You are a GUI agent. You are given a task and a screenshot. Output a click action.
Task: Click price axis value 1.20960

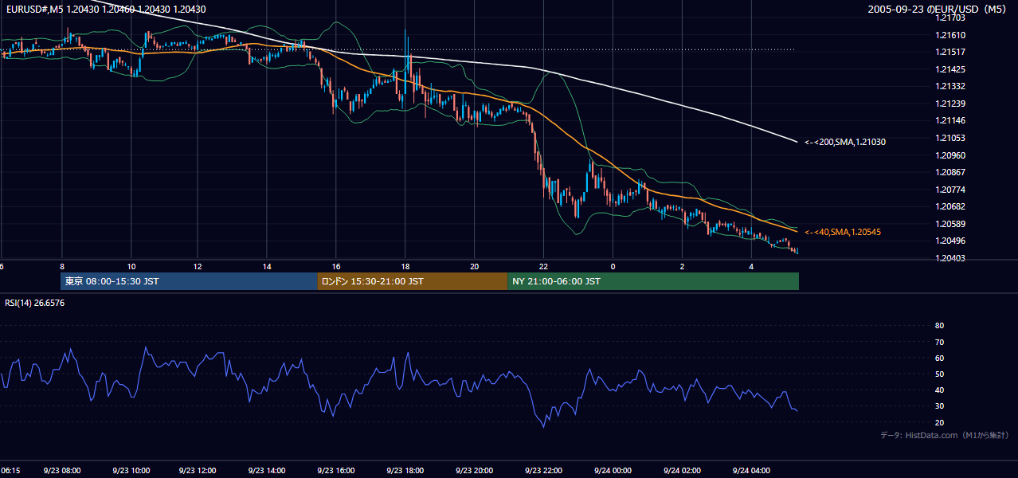point(951,155)
